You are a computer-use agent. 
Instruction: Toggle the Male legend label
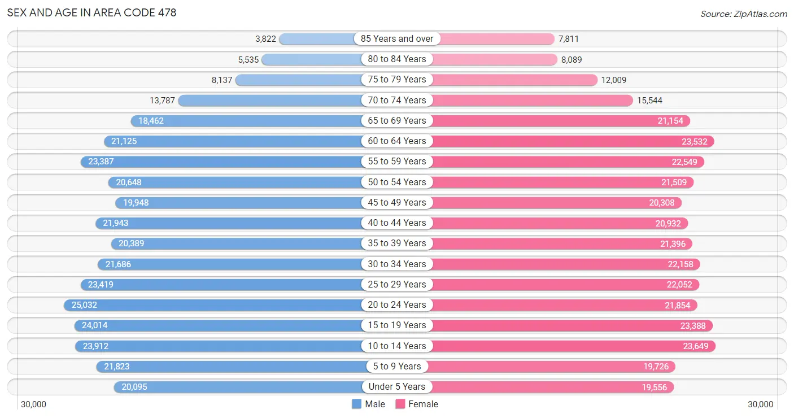(x=375, y=404)
